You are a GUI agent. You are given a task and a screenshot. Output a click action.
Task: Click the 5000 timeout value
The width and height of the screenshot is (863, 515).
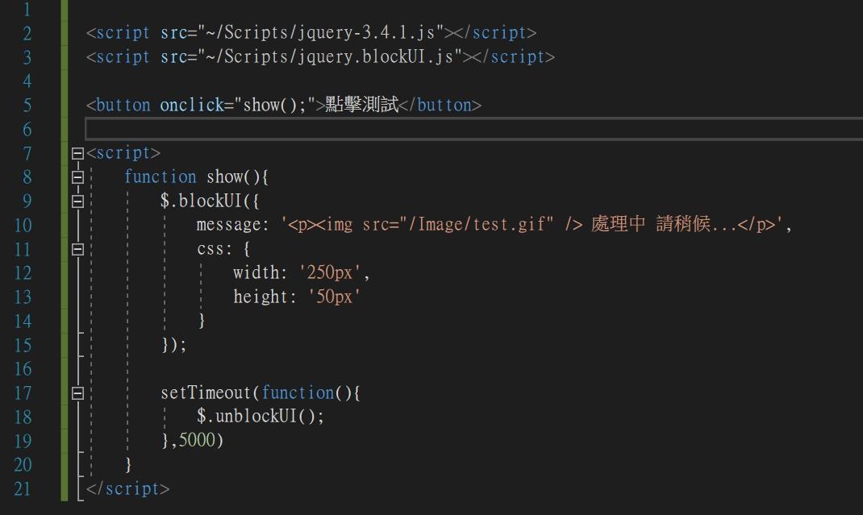pos(197,441)
